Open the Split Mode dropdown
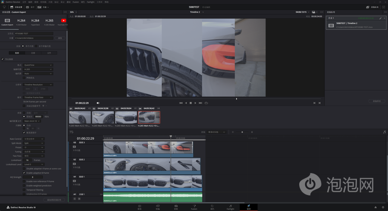Screen dimensions: 388x211 click(34, 143)
